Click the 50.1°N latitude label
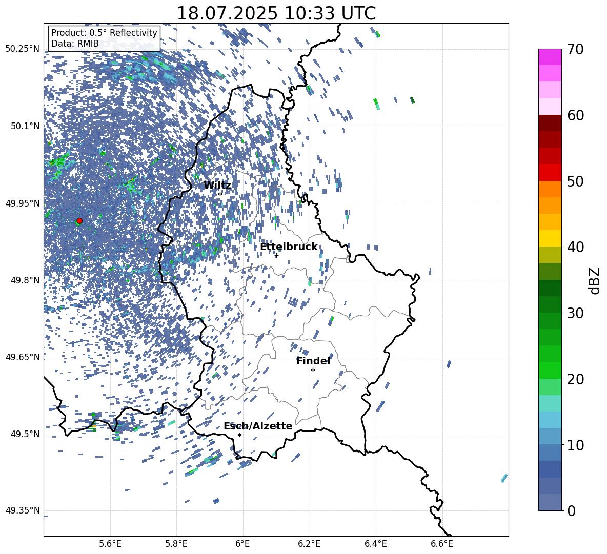Image resolution: width=607 pixels, height=554 pixels. coord(25,126)
